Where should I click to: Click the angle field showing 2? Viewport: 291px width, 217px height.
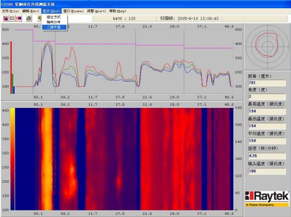[267, 96]
